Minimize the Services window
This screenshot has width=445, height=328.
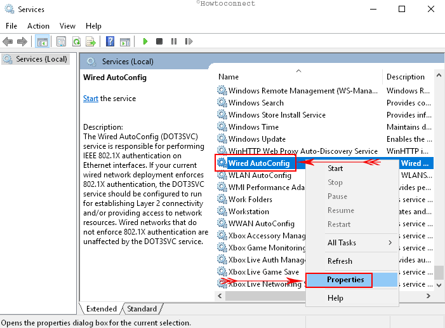pyautogui.click(x=373, y=9)
